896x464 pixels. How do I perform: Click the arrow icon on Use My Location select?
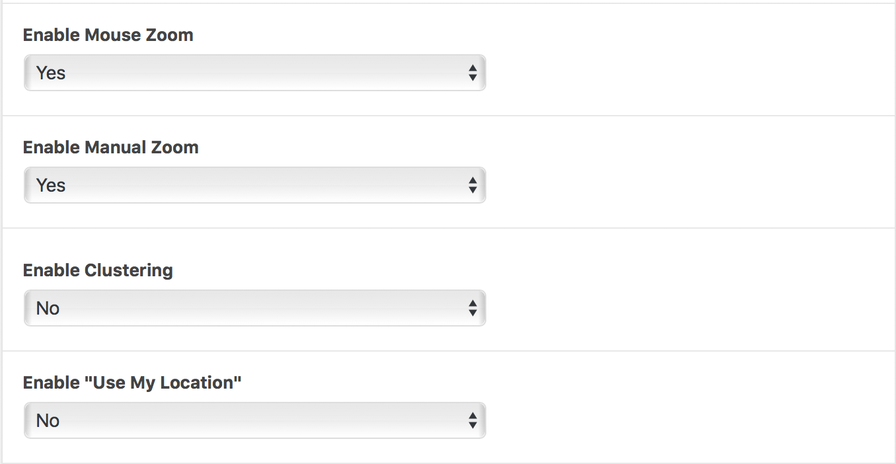[x=472, y=420]
